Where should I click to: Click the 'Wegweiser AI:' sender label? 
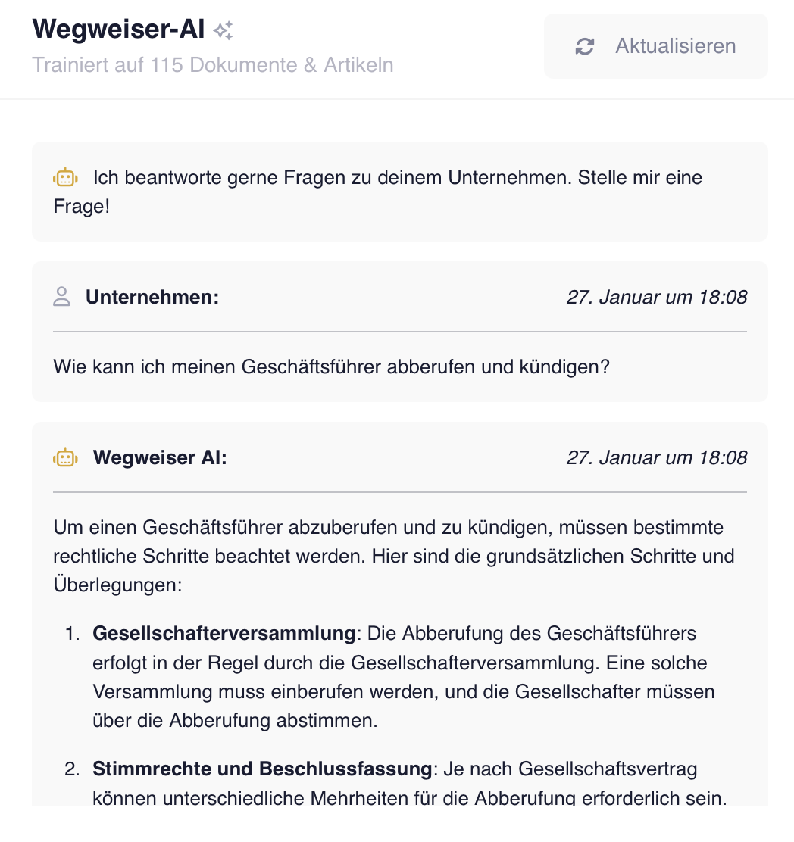160,457
